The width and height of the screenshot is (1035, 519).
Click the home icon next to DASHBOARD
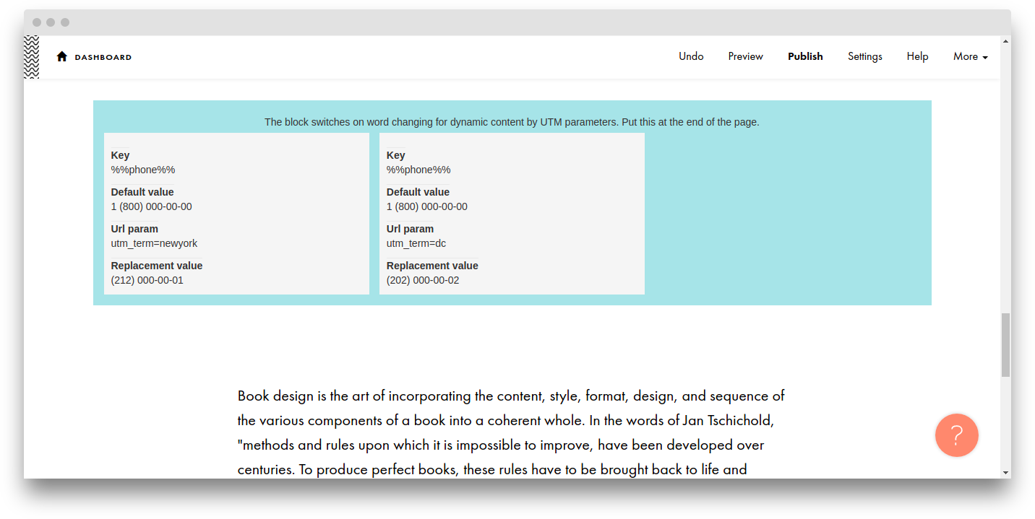[x=61, y=56]
